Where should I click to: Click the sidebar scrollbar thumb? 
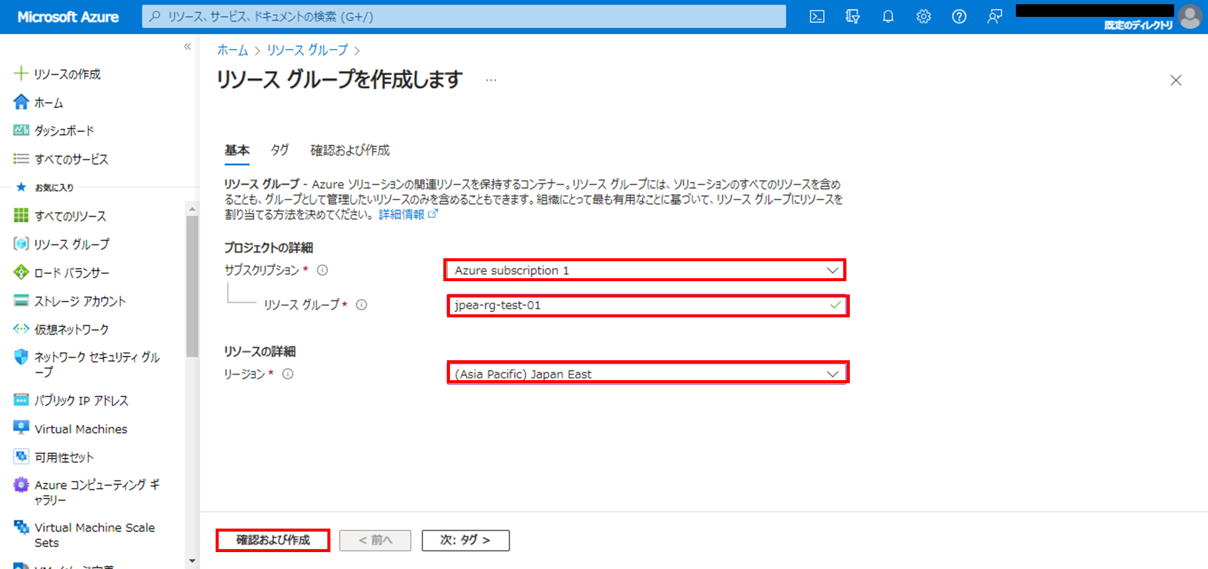point(192,287)
